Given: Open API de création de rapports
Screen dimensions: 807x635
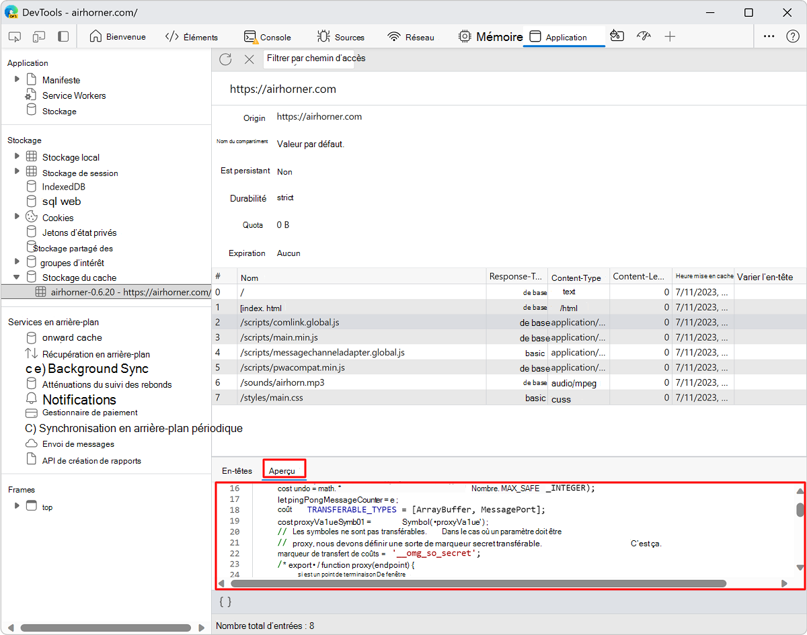Looking at the screenshot, I should click(x=91, y=460).
